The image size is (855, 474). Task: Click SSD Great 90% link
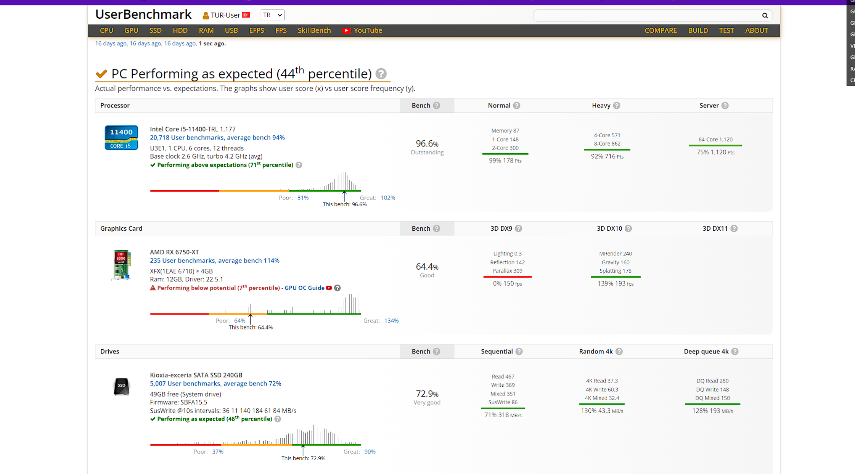point(370,452)
